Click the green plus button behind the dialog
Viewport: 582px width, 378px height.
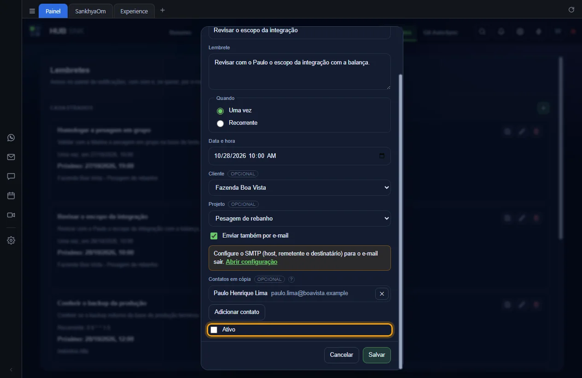[x=544, y=108]
